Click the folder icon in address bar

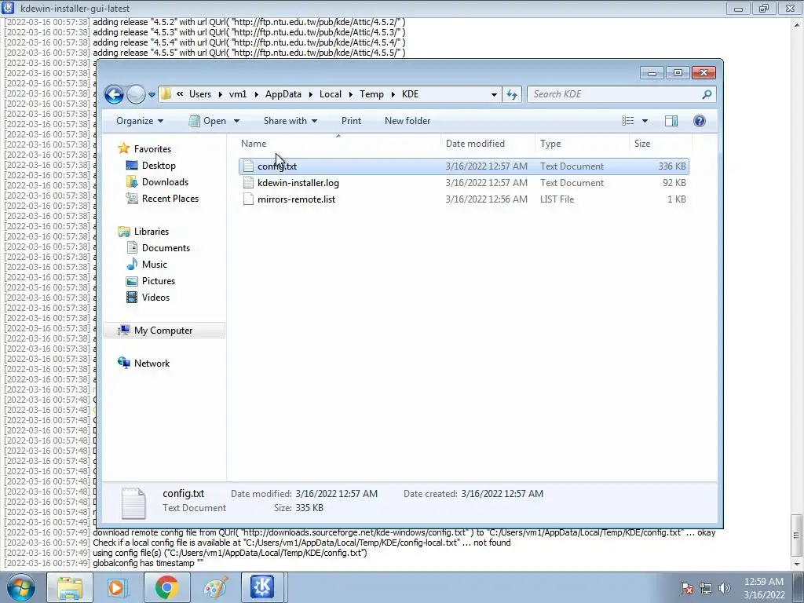click(166, 94)
